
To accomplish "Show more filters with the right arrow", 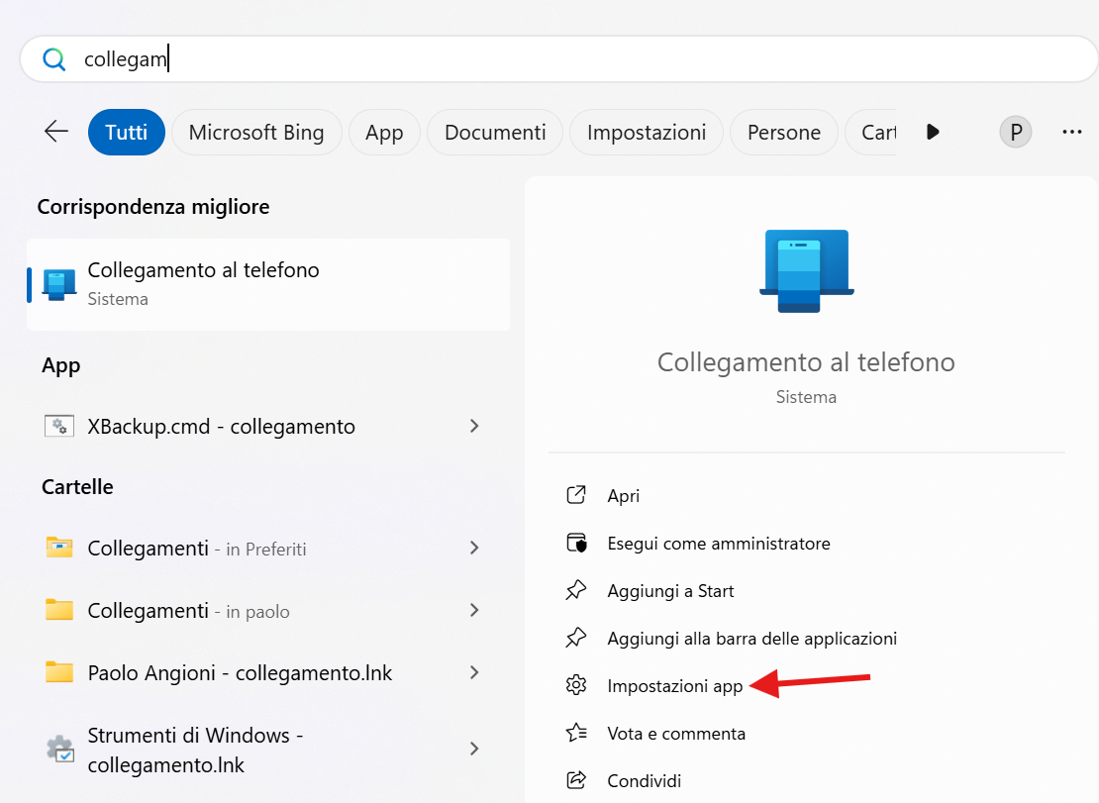I will point(933,132).
